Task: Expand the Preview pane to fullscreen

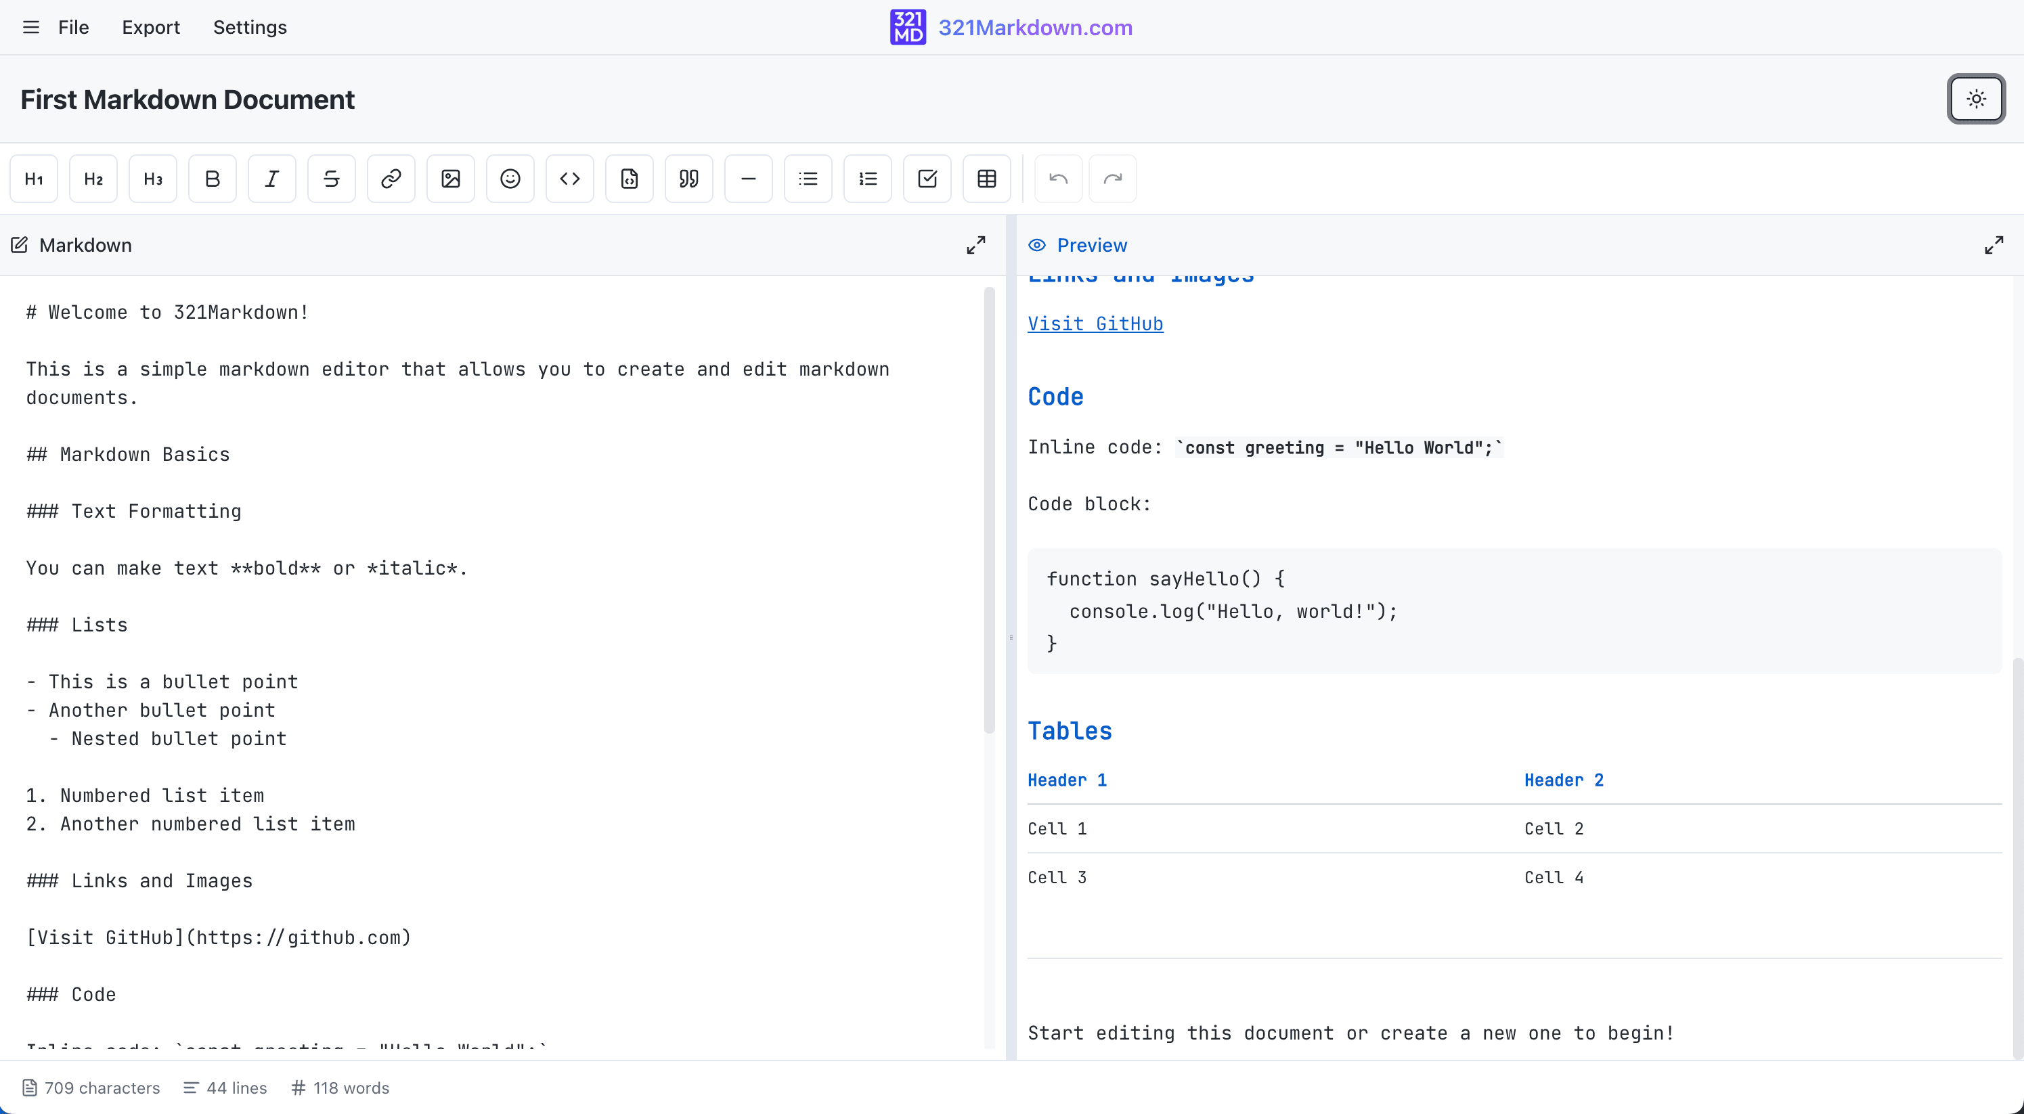Action: [1994, 245]
